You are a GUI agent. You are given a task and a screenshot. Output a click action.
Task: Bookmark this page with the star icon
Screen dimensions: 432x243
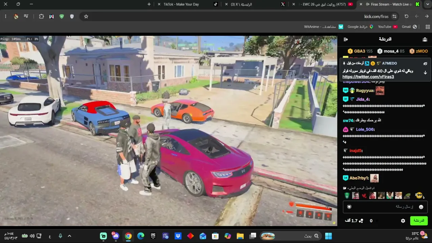[x=86, y=16]
